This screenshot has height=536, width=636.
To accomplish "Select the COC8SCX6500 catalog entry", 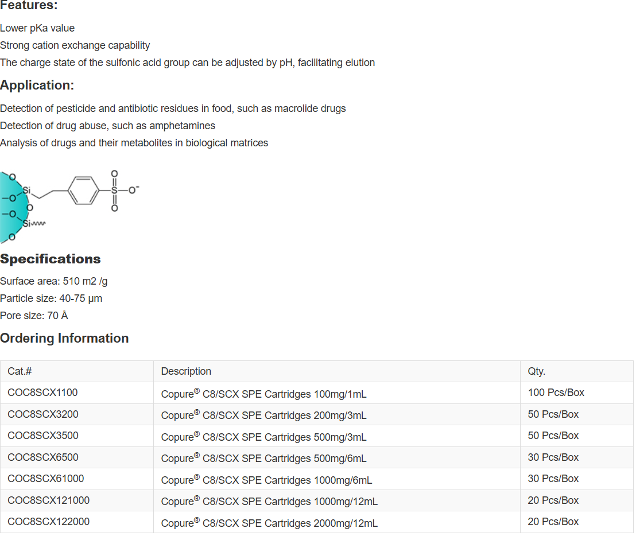I will click(x=43, y=457).
